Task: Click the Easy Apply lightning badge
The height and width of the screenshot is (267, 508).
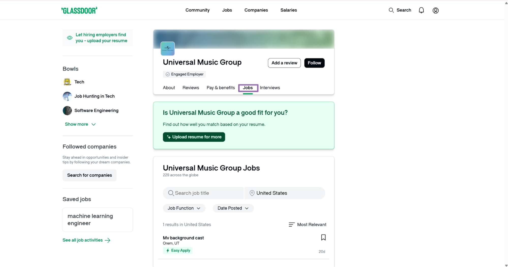Action: (178, 251)
